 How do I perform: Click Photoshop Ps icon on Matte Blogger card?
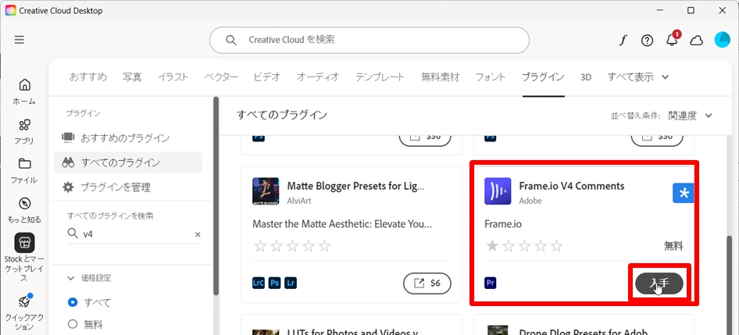pos(274,283)
